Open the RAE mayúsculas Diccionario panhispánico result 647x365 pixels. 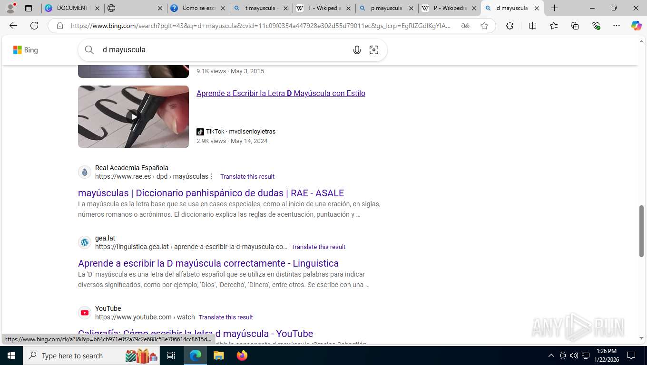coord(211,193)
